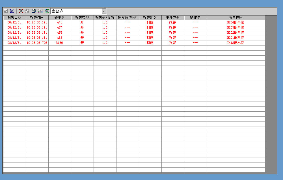283x180 pixels.
Task: Click the 1.0 alarm value in the a41 row
Action: pyautogui.click(x=105, y=22)
